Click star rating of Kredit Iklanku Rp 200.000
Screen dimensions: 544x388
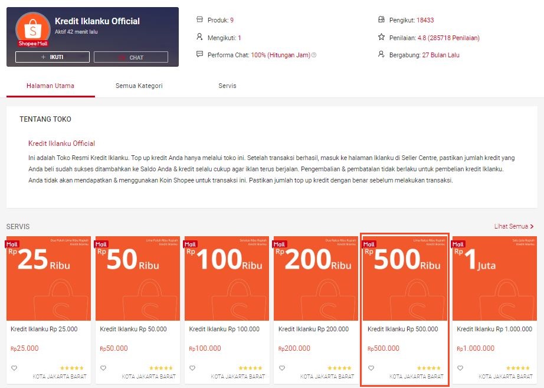point(340,368)
